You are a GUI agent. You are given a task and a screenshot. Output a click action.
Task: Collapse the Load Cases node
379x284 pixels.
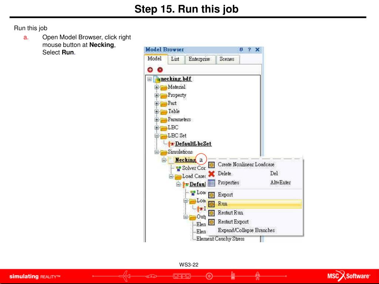[x=171, y=176]
